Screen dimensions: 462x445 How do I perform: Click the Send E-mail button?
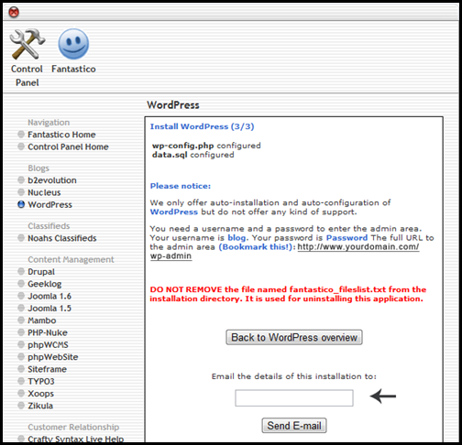(294, 426)
